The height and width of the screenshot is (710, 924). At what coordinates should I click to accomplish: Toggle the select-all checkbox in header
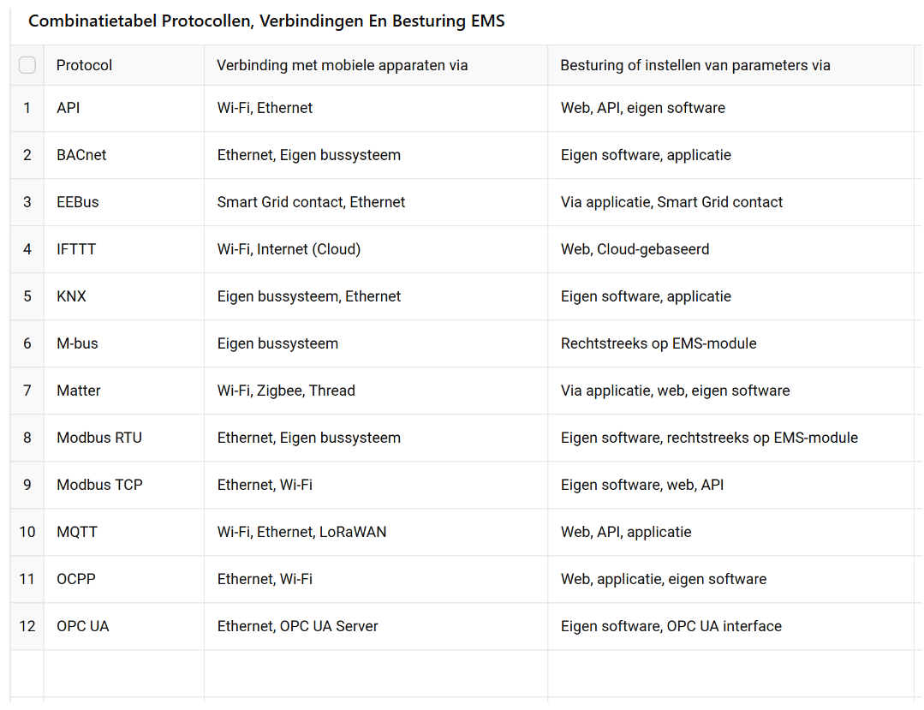click(27, 65)
